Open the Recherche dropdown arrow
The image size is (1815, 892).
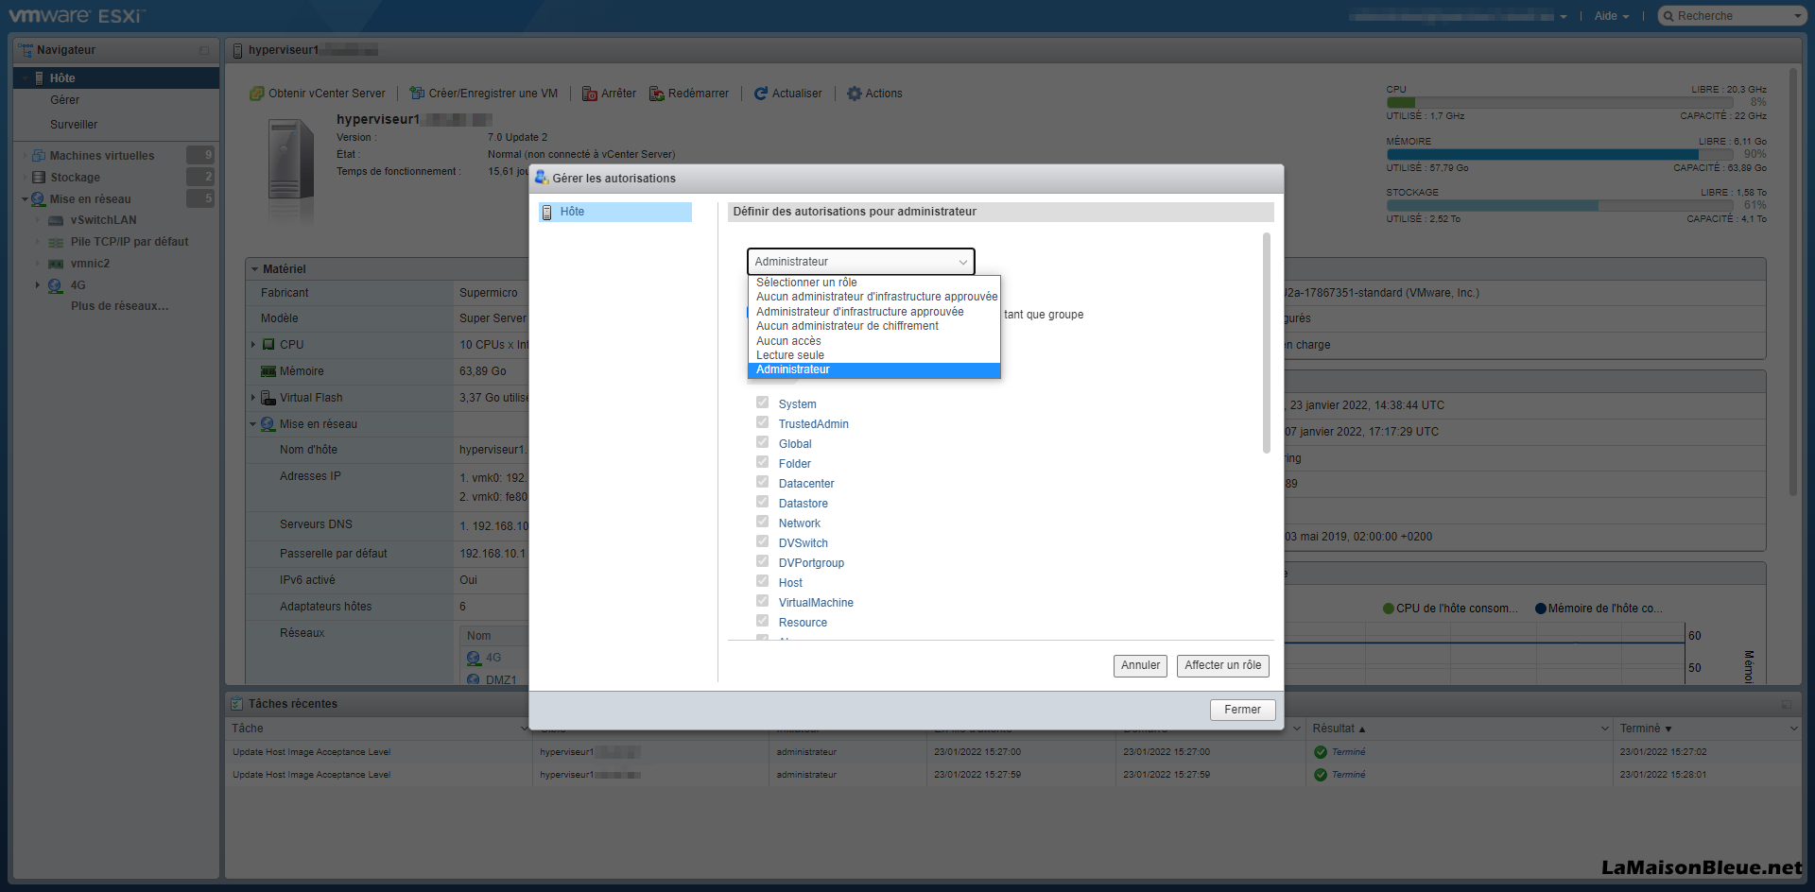[1797, 16]
